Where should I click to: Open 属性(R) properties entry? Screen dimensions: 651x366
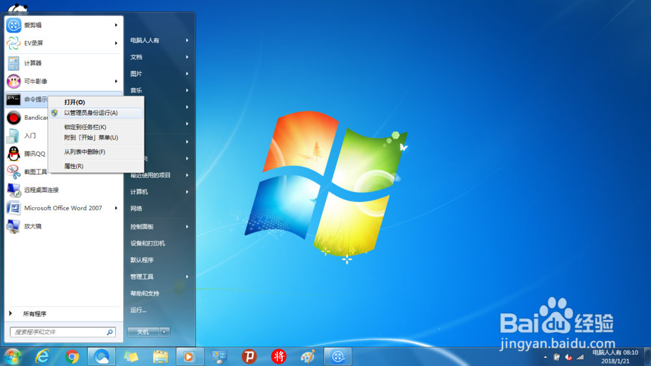(x=96, y=166)
